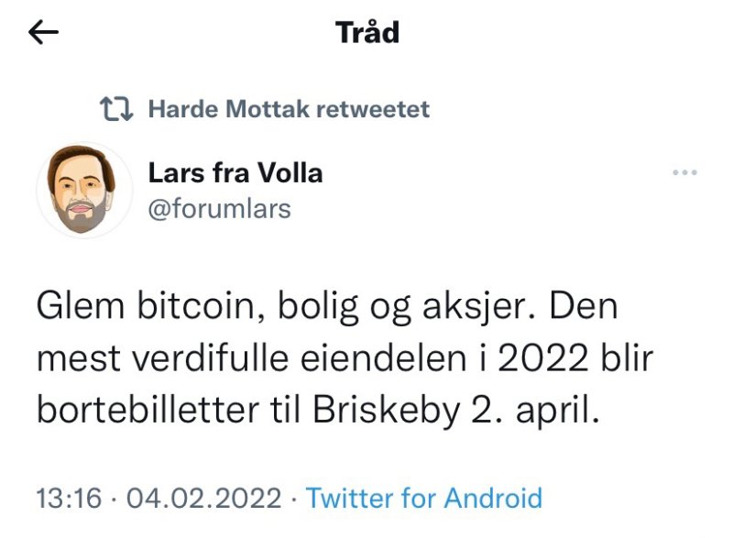Click the retweet icon next to Harde Mottak
The image size is (733, 538).
point(114,107)
